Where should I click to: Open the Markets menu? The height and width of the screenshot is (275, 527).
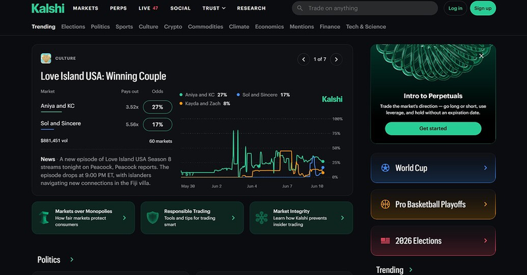(x=86, y=8)
